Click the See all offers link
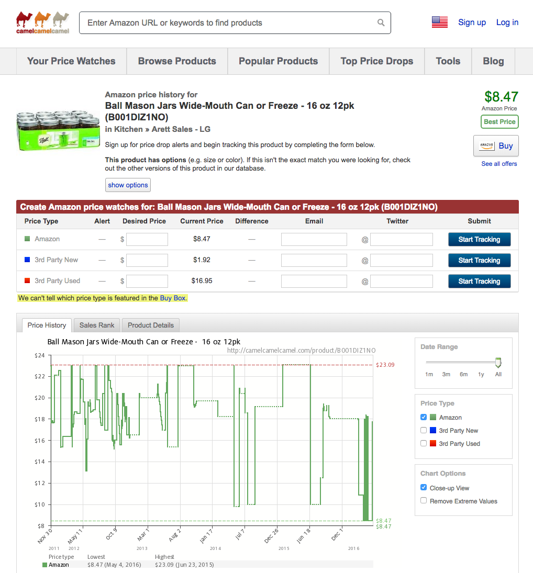533x573 pixels. point(499,164)
